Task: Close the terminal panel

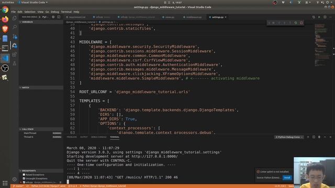Action: [330, 137]
